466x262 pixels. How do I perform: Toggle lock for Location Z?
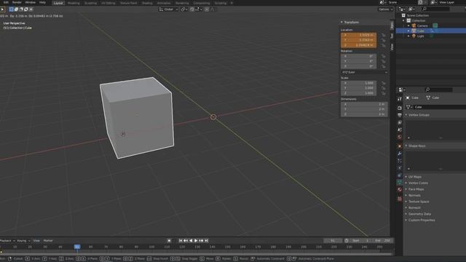384,45
